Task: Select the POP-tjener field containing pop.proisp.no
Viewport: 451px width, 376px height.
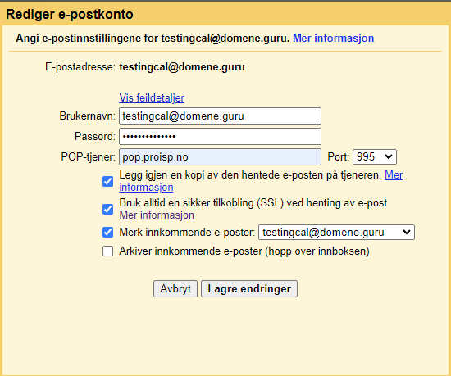Action: [220, 156]
